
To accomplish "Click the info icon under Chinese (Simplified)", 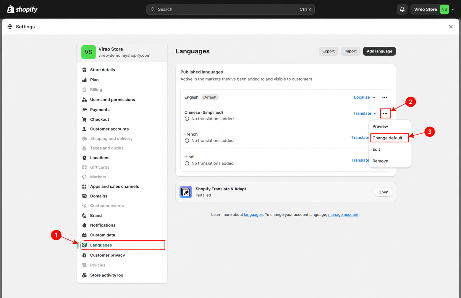I will pyautogui.click(x=187, y=119).
